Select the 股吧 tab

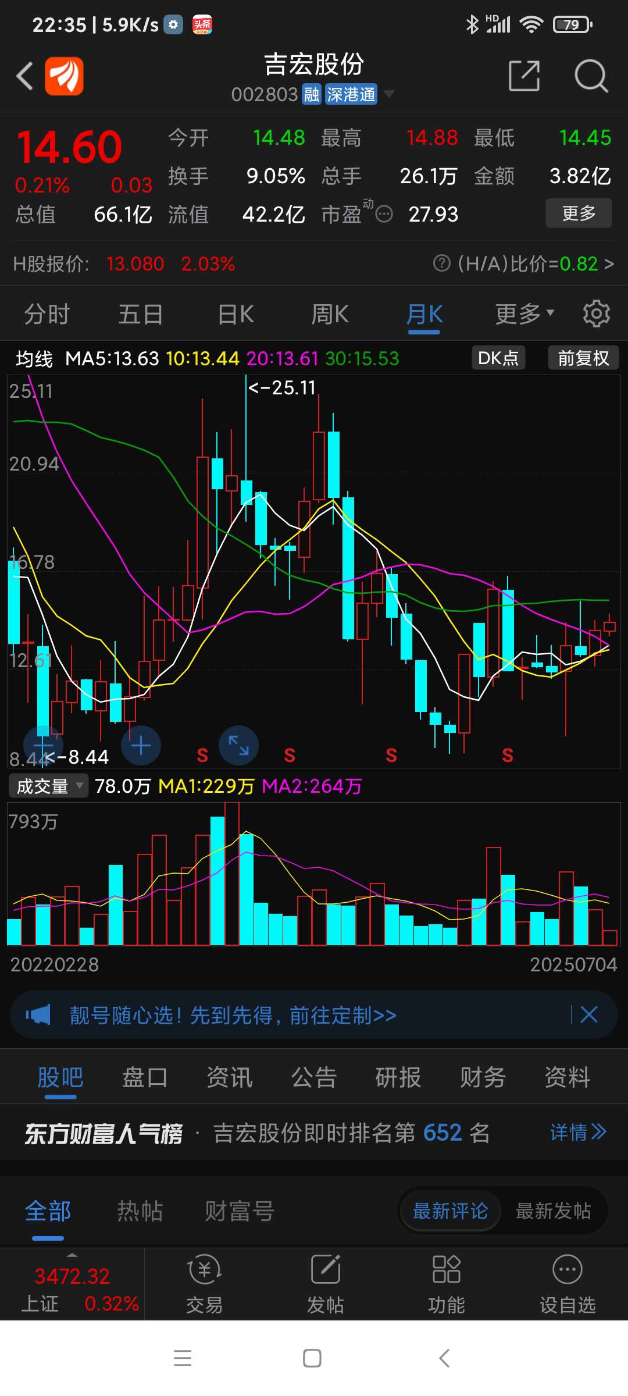coord(60,1078)
